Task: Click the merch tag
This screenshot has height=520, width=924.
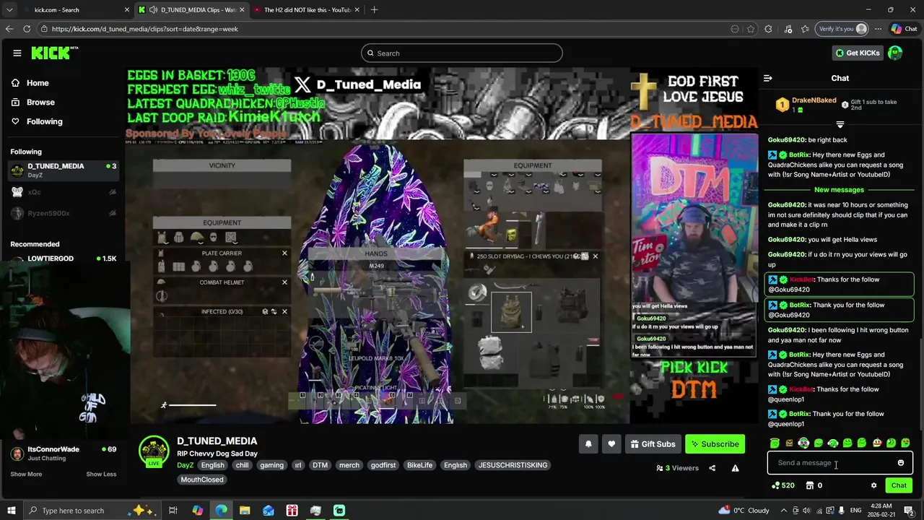Action: (349, 465)
